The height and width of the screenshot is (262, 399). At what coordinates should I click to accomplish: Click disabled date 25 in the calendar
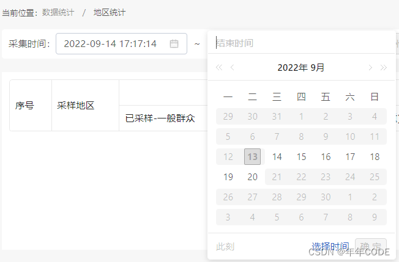pos(375,176)
